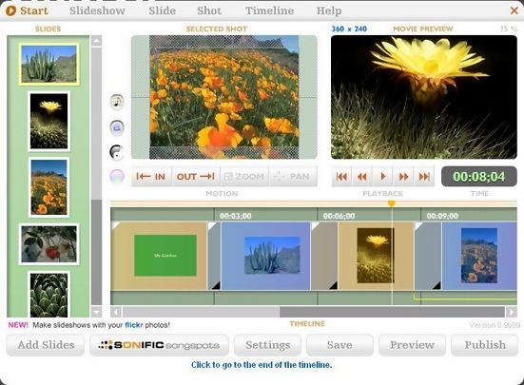Jump to the start of the timeline
This screenshot has height=385, width=524.
click(341, 176)
